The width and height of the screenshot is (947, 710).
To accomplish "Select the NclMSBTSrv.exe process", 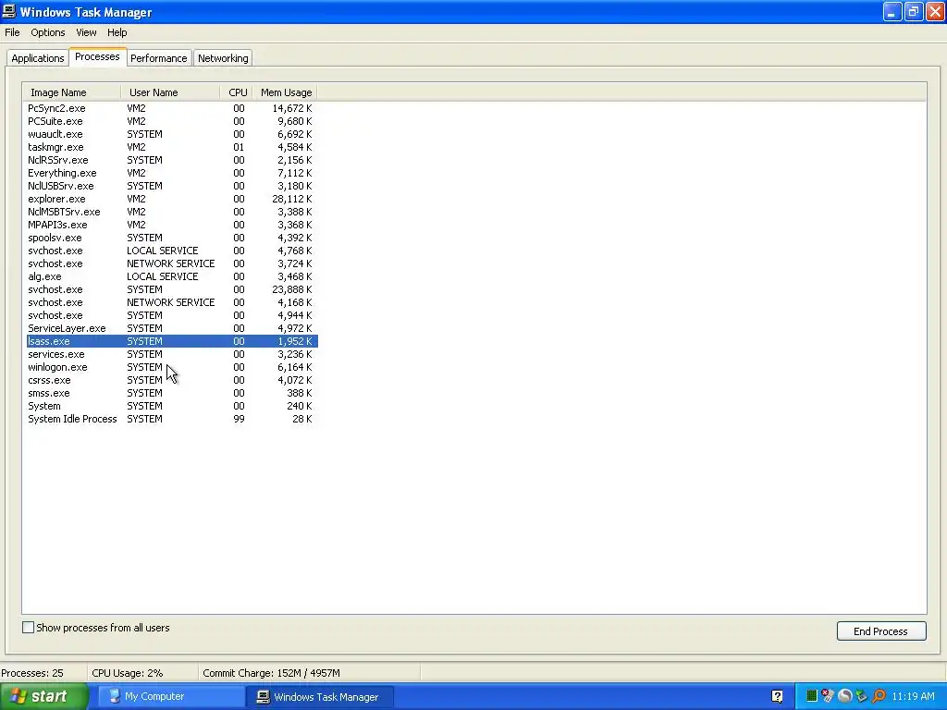I will [x=172, y=212].
